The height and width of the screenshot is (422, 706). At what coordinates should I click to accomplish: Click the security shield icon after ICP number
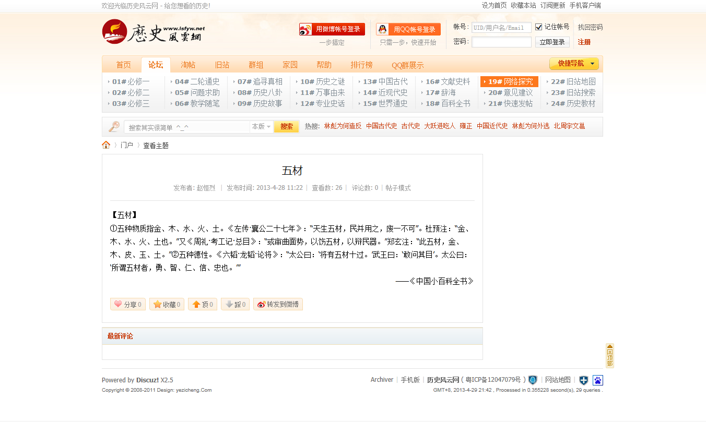coord(533,380)
